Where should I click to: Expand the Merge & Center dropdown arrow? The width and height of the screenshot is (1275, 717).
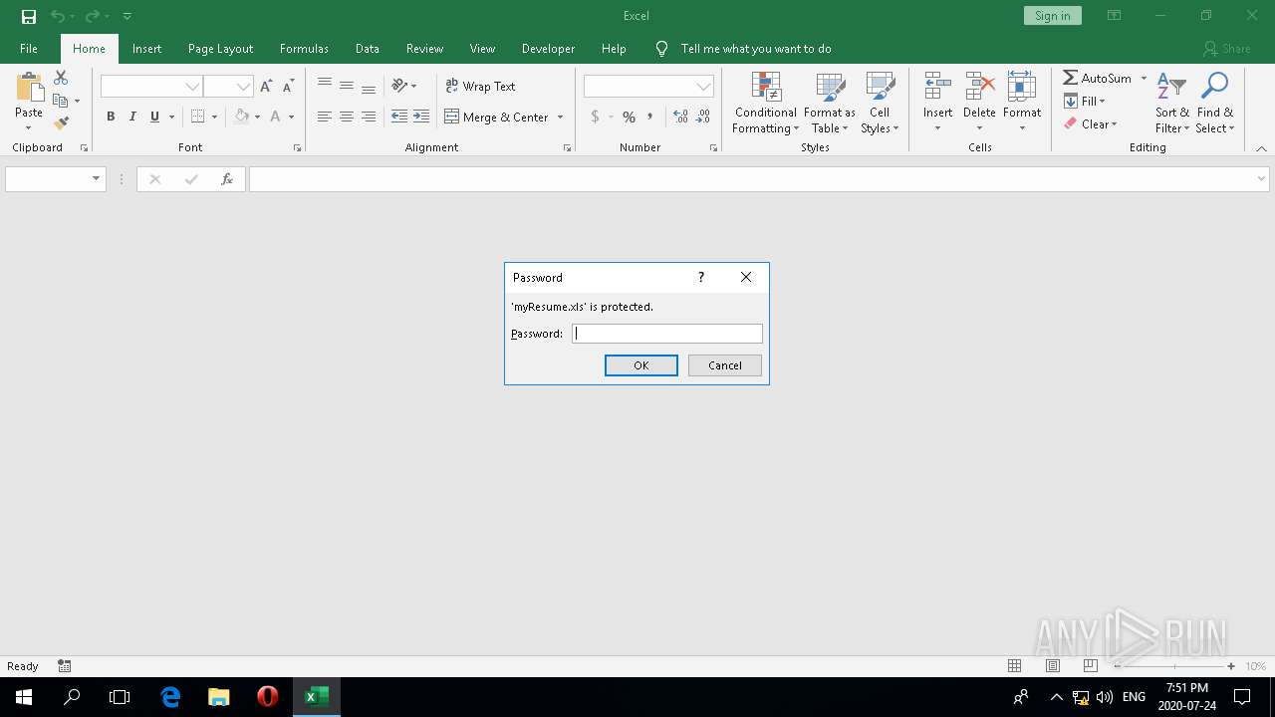(x=560, y=117)
